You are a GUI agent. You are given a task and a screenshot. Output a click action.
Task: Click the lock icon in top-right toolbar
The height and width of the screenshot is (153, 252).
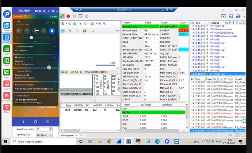[x=238, y=16]
